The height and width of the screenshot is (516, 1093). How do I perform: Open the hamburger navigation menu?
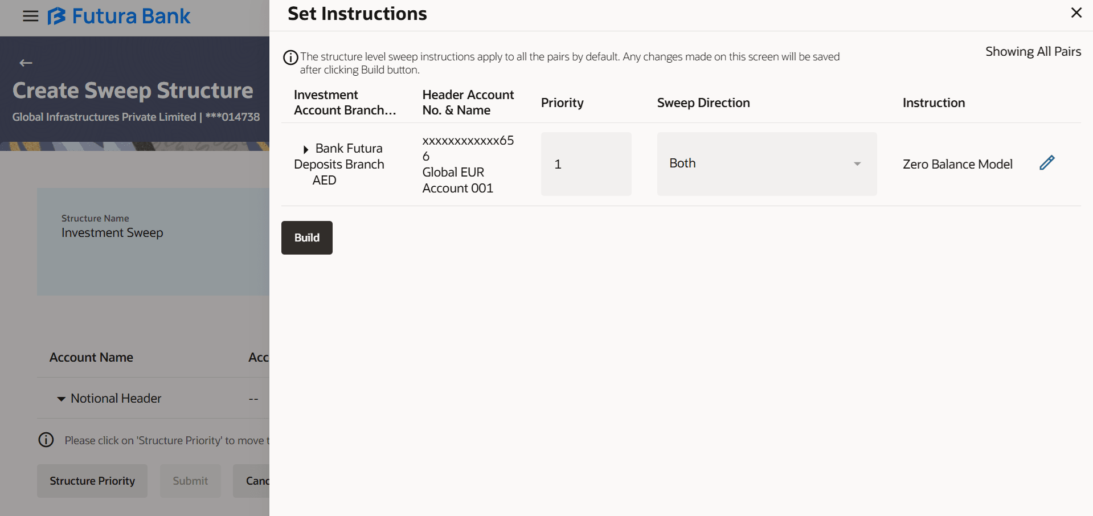[x=30, y=16]
